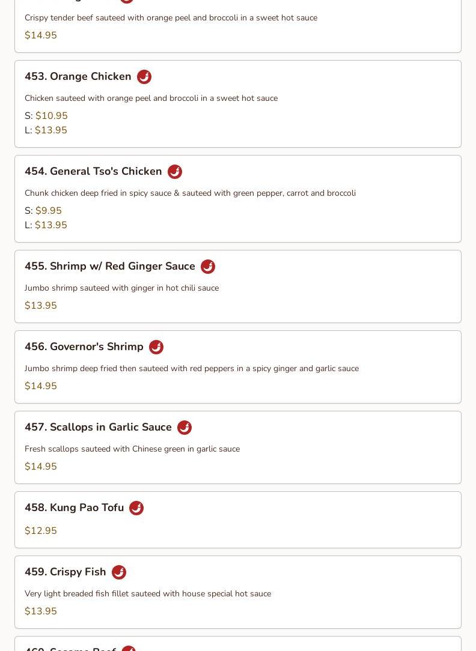Open the 453. Orange Chicken item title

point(78,76)
